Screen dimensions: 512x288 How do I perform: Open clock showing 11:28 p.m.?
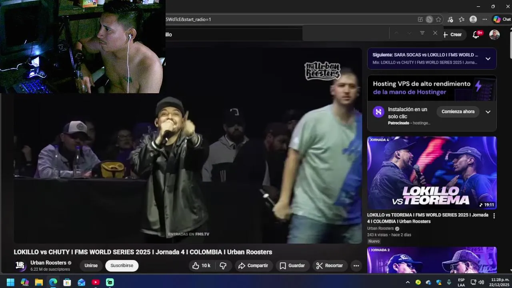(500, 282)
